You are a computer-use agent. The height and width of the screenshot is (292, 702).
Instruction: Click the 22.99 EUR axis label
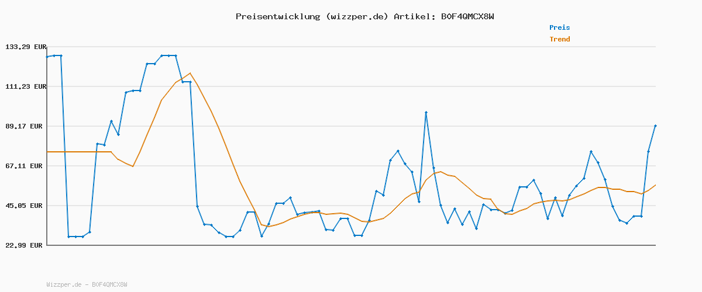click(25, 245)
